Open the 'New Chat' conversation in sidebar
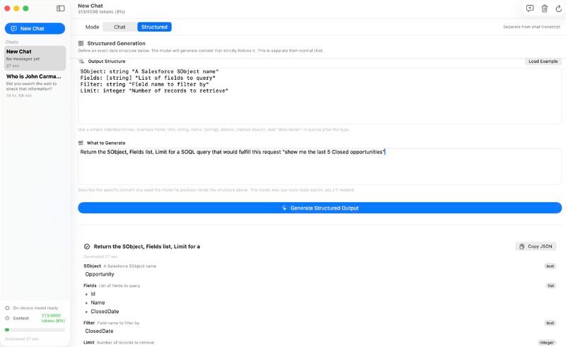 (35, 58)
